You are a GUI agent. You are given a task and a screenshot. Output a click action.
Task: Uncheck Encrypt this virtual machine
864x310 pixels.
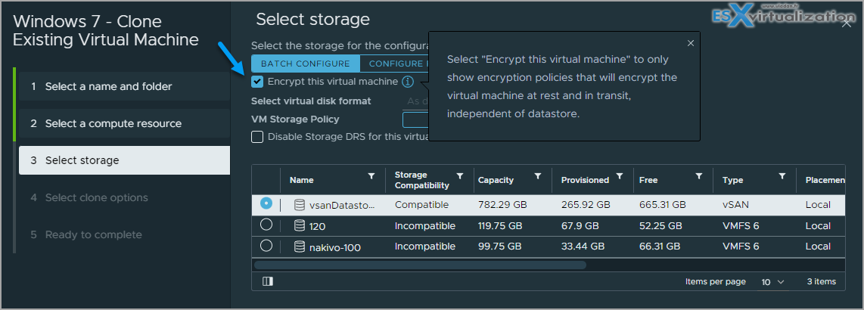258,82
